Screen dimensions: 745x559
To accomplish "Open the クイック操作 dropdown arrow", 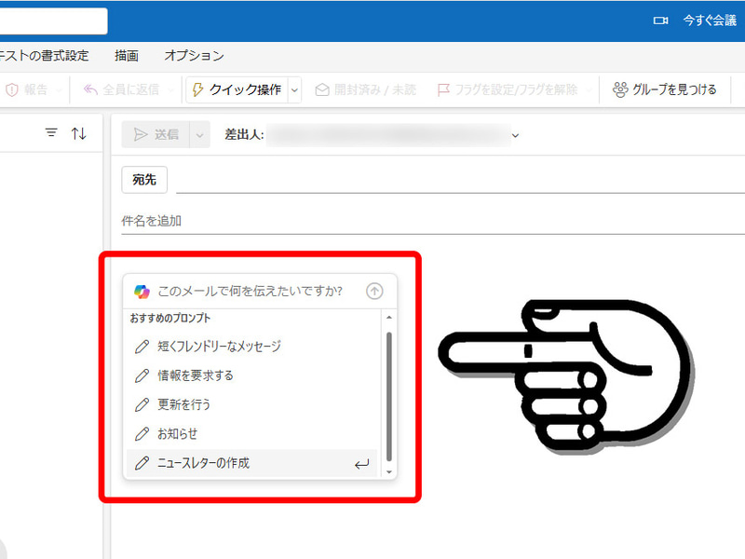I will click(292, 89).
